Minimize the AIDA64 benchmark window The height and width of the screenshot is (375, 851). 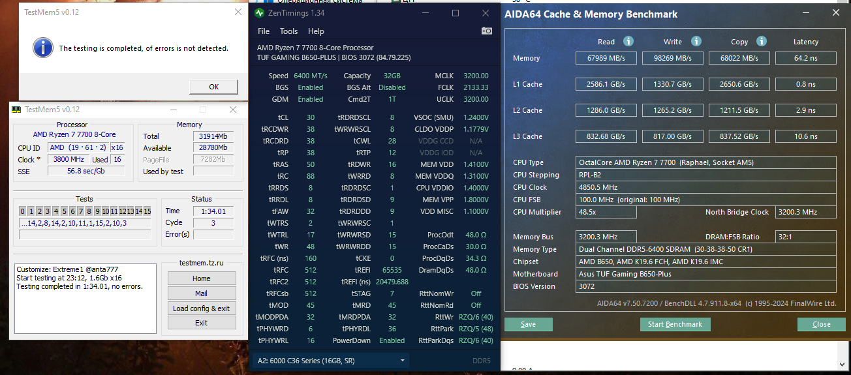click(x=807, y=12)
